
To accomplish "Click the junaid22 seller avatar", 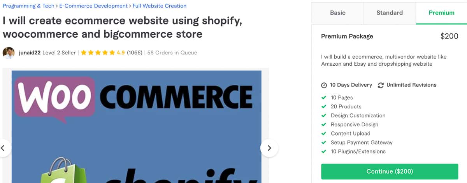I will point(9,53).
